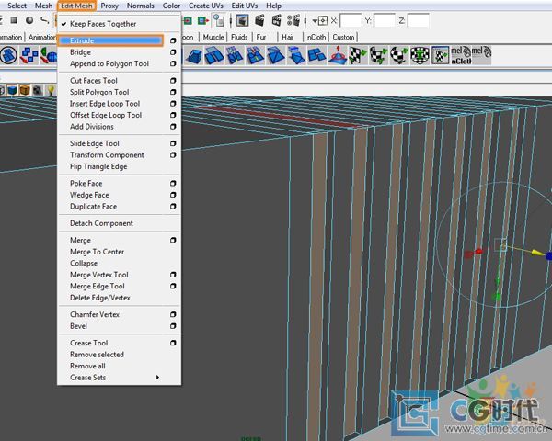Open Wedge Face options box
This screenshot has width=552, height=441.
(173, 195)
